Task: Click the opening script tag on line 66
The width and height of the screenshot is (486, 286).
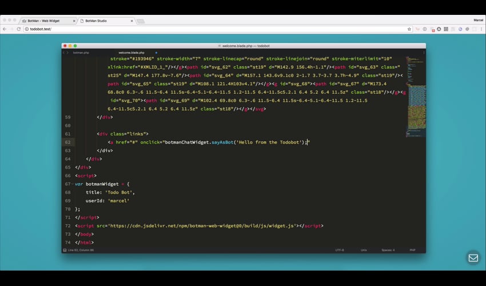Action: pos(86,176)
